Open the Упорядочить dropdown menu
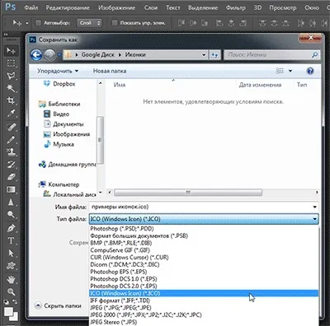The image size is (330, 326). [x=58, y=71]
